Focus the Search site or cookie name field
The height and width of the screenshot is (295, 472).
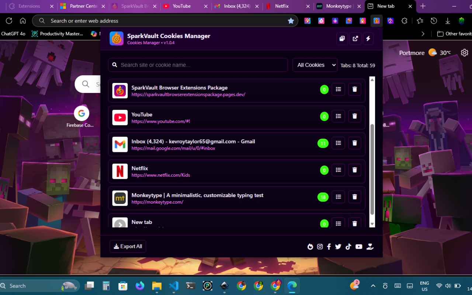[198, 65]
